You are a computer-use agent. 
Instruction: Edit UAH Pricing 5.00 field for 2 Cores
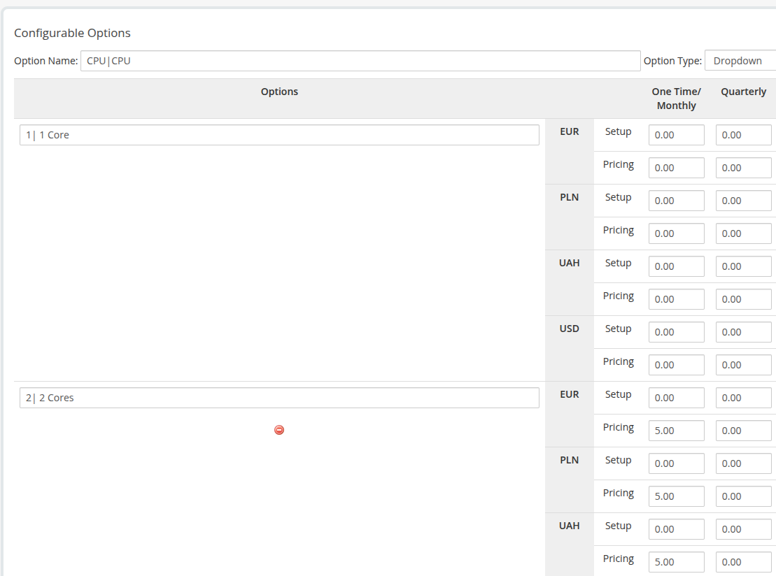pos(676,561)
